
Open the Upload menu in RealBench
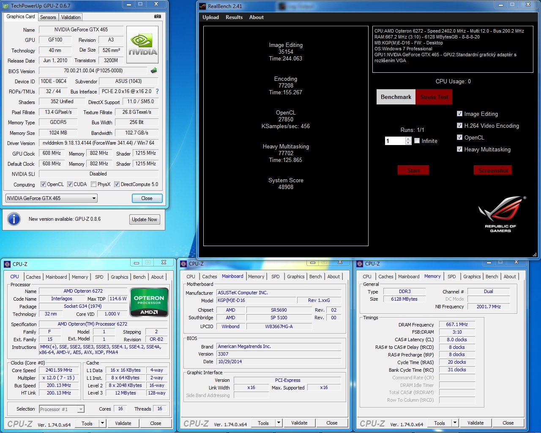click(x=210, y=17)
